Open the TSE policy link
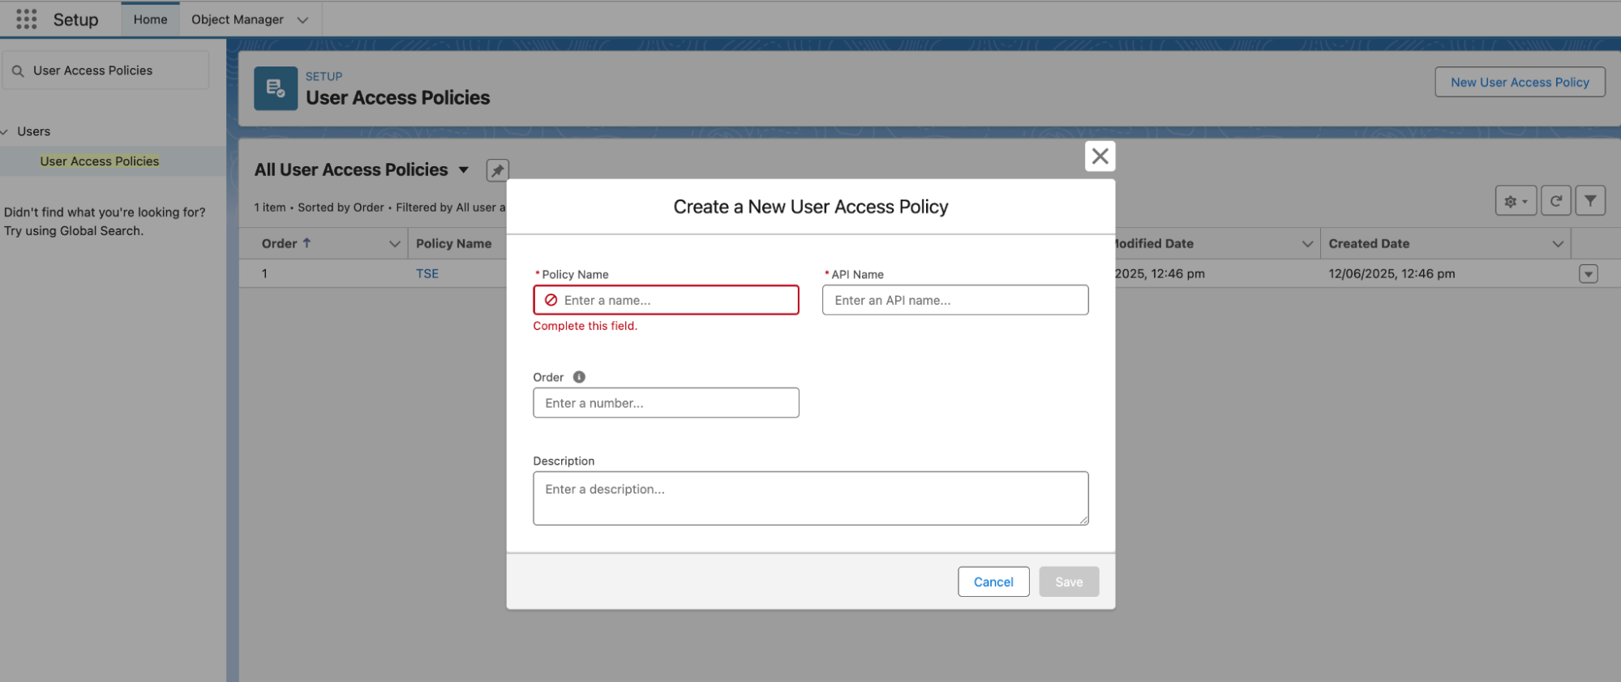Image resolution: width=1621 pixels, height=682 pixels. pos(427,274)
